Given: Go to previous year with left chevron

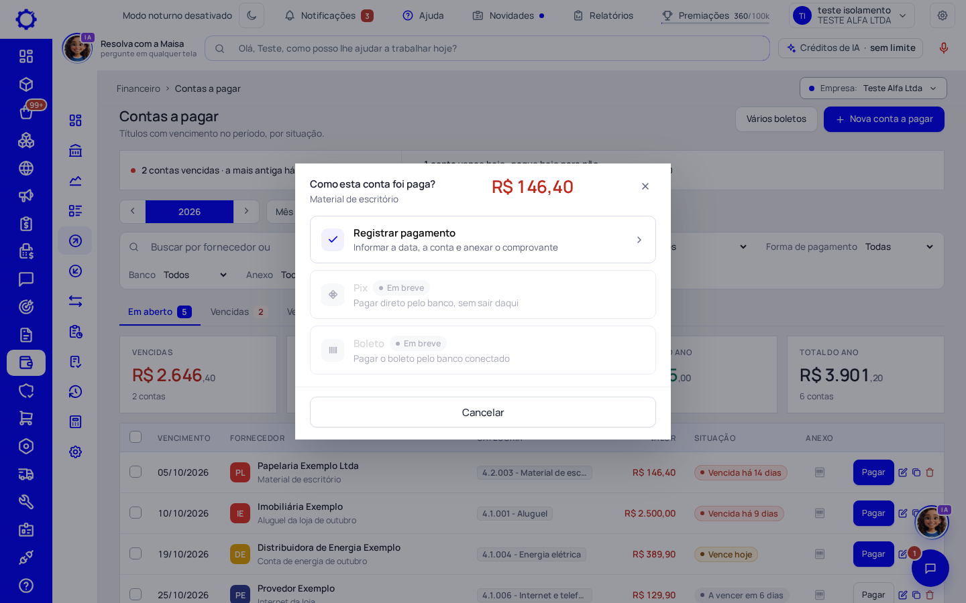Looking at the screenshot, I should [x=133, y=212].
